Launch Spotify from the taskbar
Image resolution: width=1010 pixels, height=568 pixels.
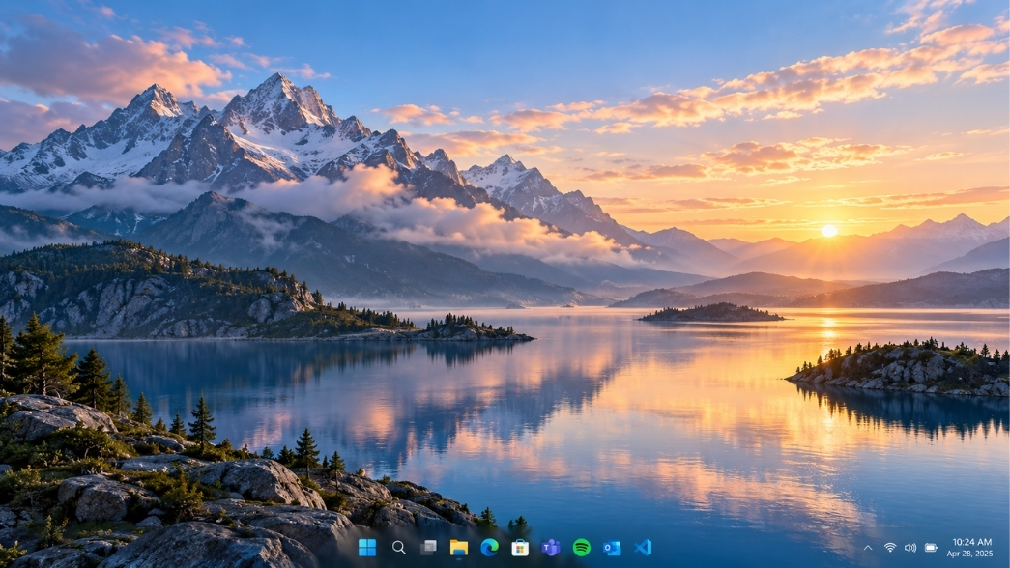click(581, 548)
